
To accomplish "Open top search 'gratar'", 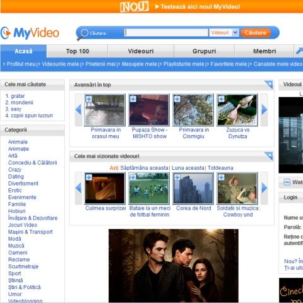I will (x=18, y=96).
